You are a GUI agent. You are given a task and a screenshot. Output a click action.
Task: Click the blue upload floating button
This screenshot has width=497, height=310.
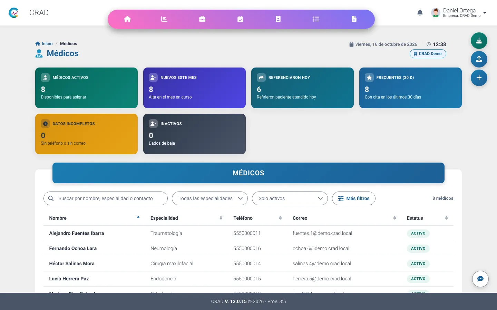(479, 59)
